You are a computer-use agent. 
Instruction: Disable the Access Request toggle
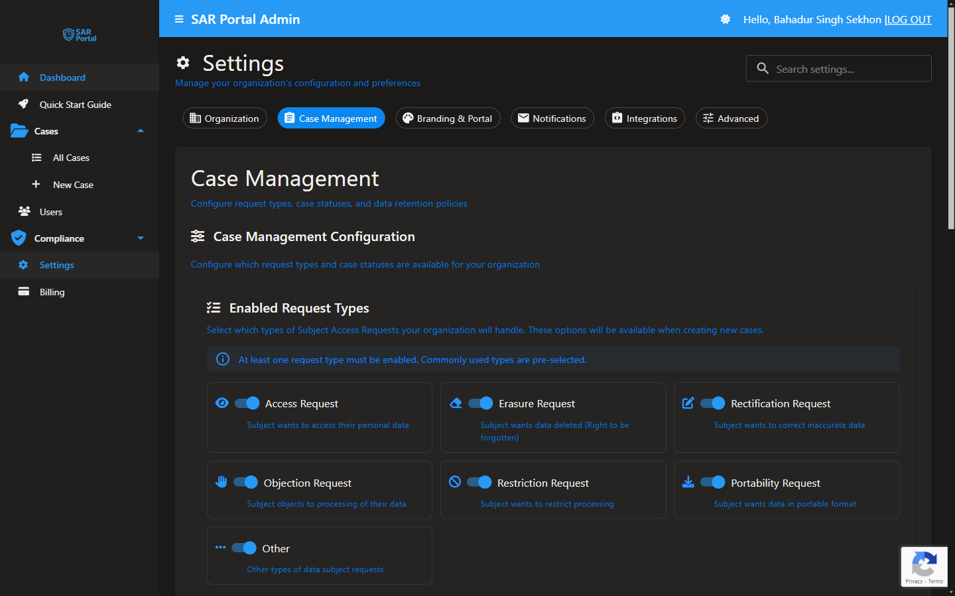pos(247,403)
